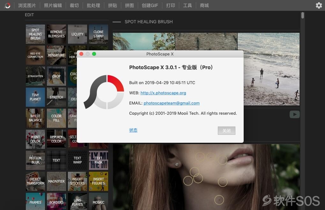325x210 pixels.
Task: Open the Straighten tool tile
Action: coord(35,76)
